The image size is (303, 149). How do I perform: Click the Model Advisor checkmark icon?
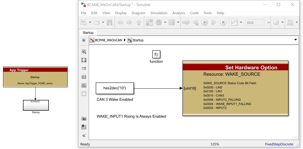276,22
